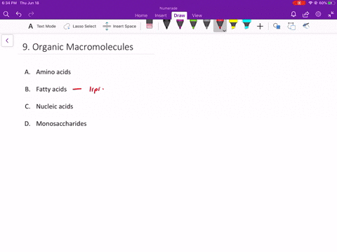Select the pink eraser tool

click(150, 24)
